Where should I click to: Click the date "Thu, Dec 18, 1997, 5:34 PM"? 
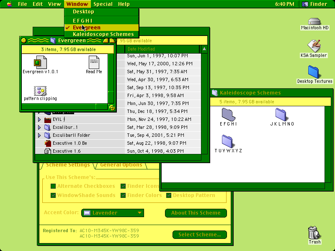pyautogui.click(x=157, y=111)
